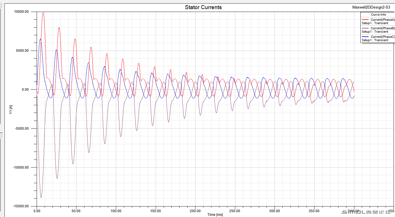This screenshot has width=395, height=217.
Task: Click Setup1 : Transient under Current(PhaseB)
Action: coord(375,32)
